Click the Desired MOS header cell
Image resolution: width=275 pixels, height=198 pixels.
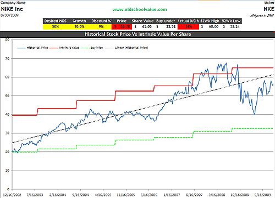56,21
